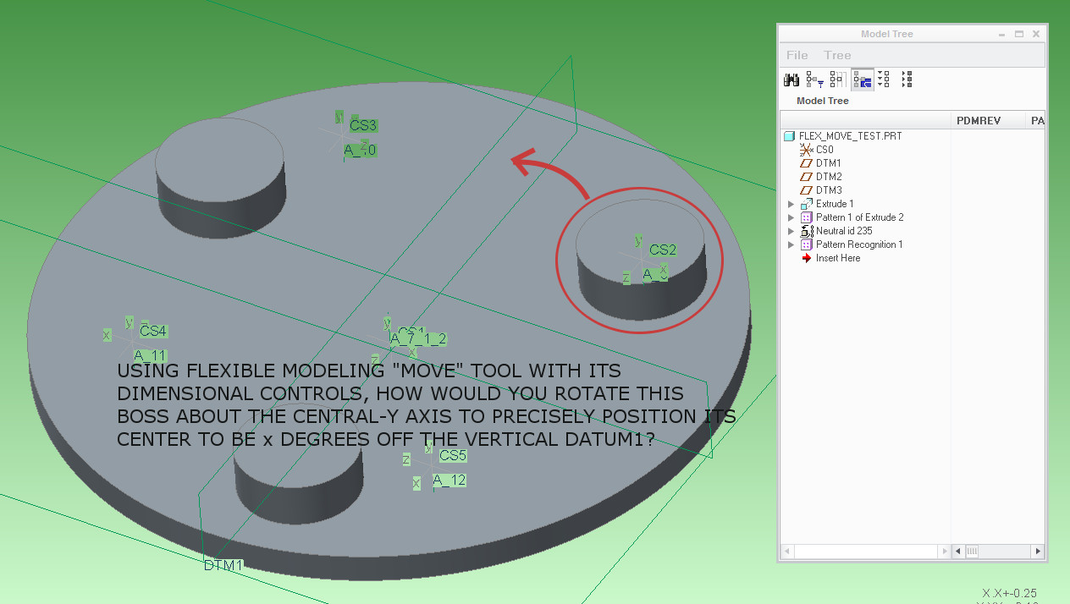Select the CS5 coordinate system label
1070x604 pixels.
453,455
